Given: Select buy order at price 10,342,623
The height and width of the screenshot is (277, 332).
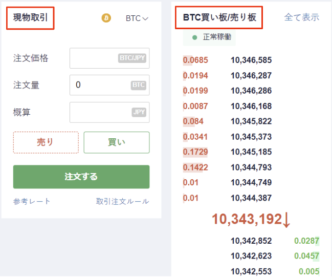Looking at the screenshot, I should (251, 256).
